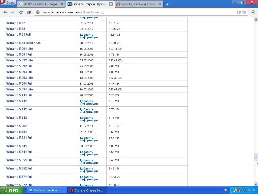Select the date 28.06.2012 cell
The height and width of the screenshot is (194, 258).
pyautogui.click(x=86, y=43)
